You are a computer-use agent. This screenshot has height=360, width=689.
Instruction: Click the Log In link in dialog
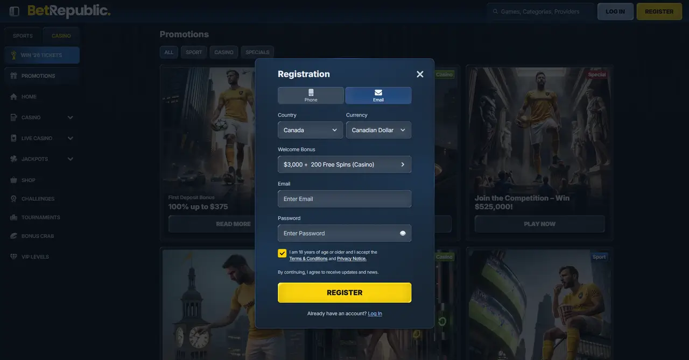[375, 314]
